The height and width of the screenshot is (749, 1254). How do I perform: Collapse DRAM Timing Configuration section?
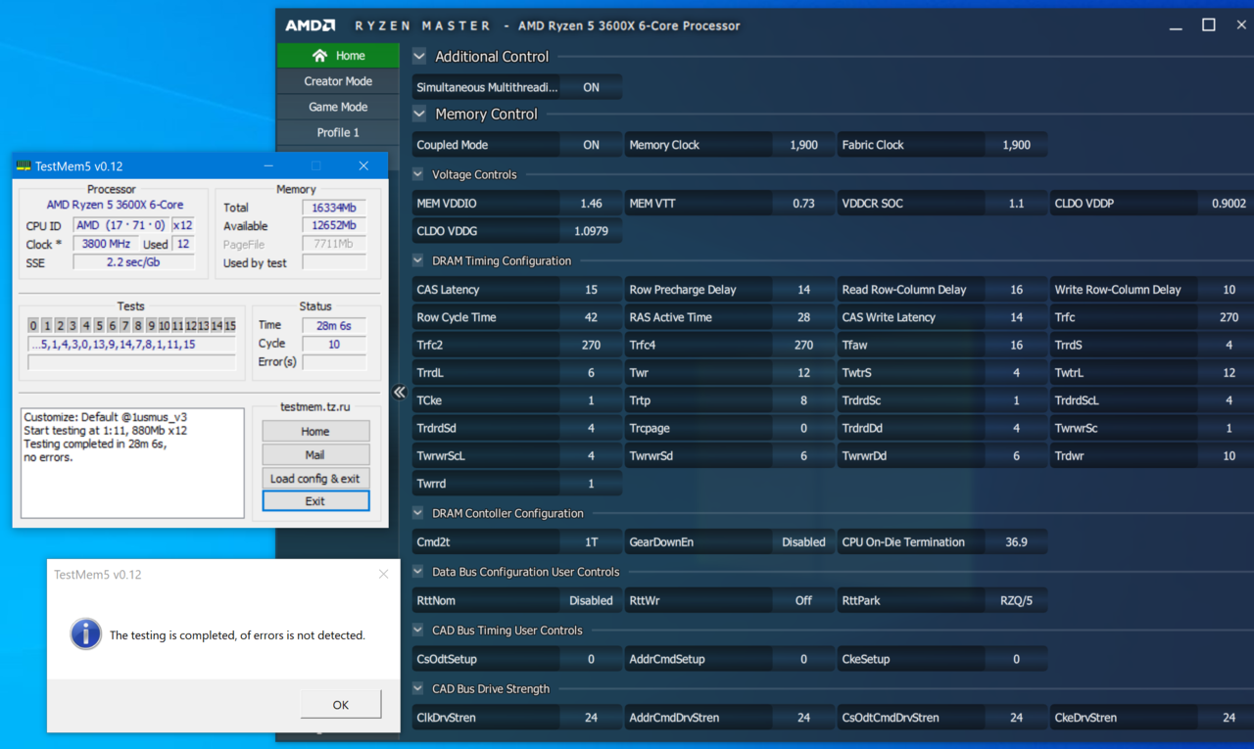418,260
